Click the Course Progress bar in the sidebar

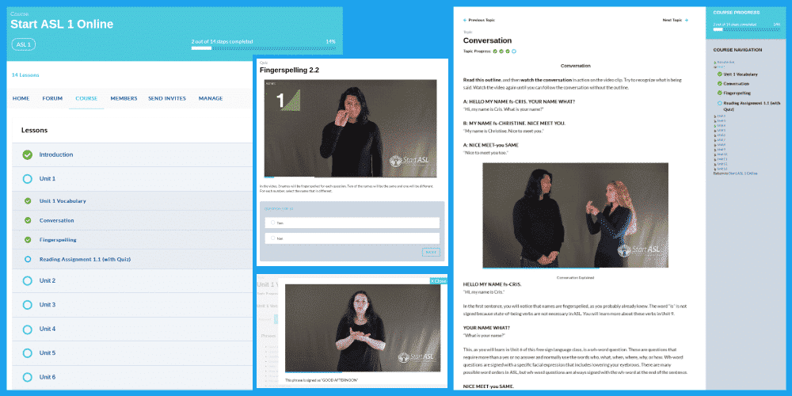click(x=748, y=30)
